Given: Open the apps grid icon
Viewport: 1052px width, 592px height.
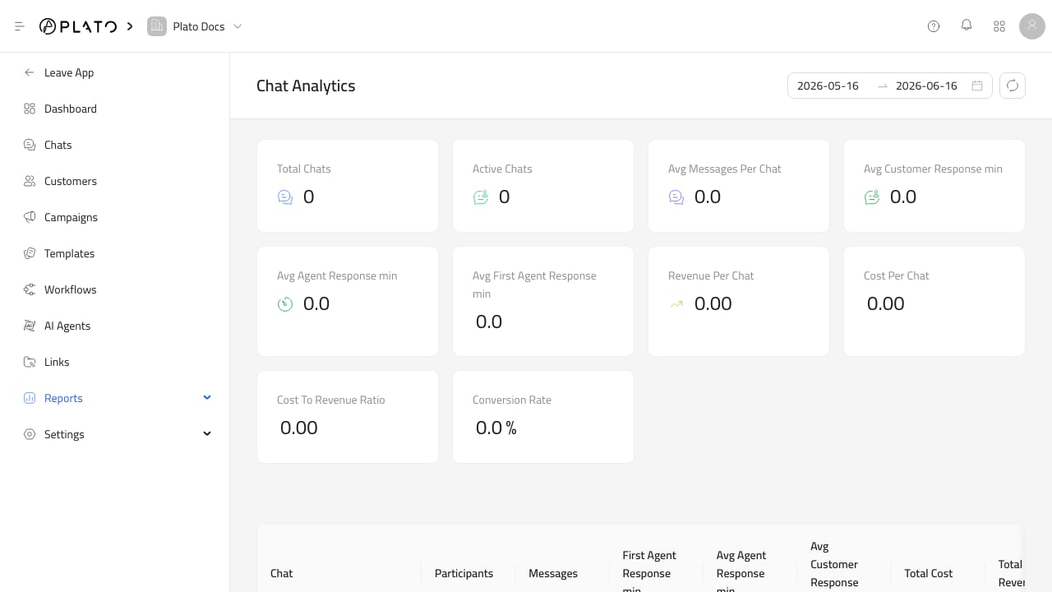Looking at the screenshot, I should point(999,26).
